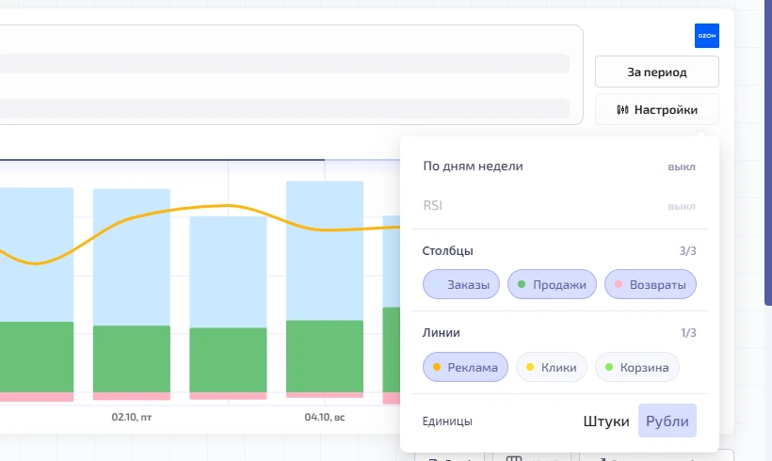This screenshot has width=772, height=461.
Task: Toggle По дням недели выкл switch
Action: point(682,167)
